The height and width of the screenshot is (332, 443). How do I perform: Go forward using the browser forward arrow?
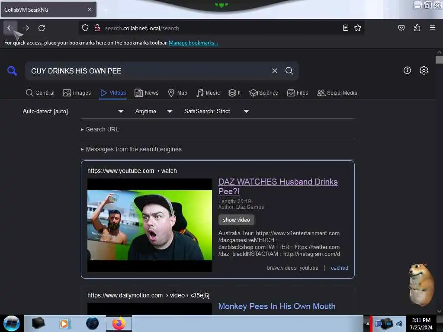pos(26,28)
